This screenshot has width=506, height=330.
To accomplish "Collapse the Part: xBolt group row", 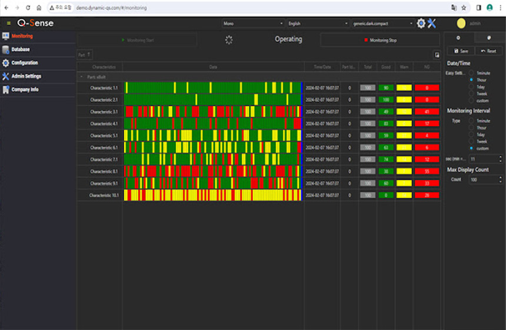I will coord(81,77).
